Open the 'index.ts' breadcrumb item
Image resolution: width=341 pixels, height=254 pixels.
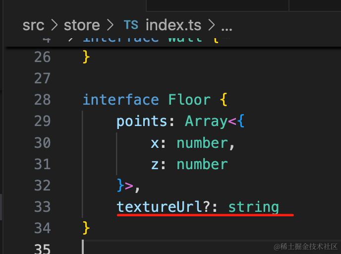173,25
